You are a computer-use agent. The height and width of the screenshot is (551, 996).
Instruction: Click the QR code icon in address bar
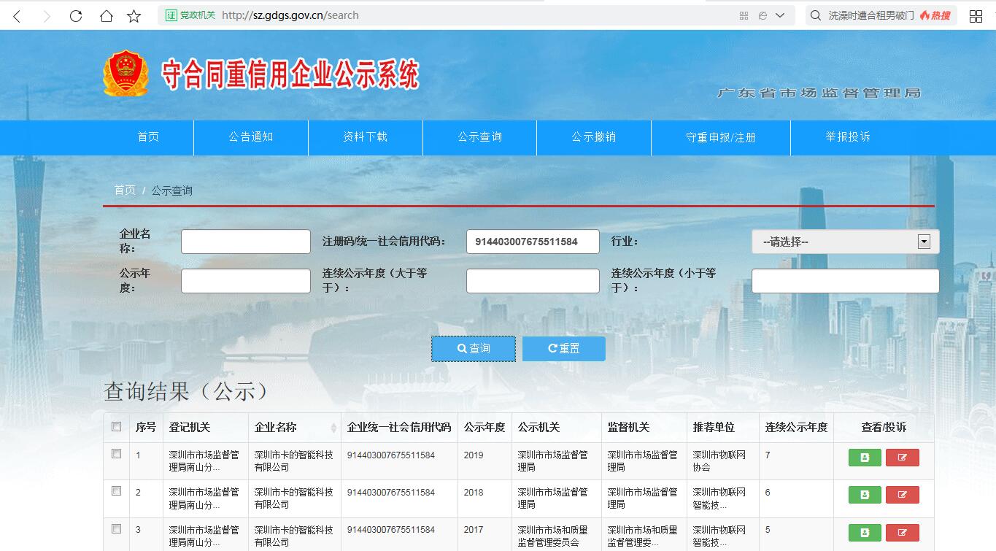[x=743, y=15]
